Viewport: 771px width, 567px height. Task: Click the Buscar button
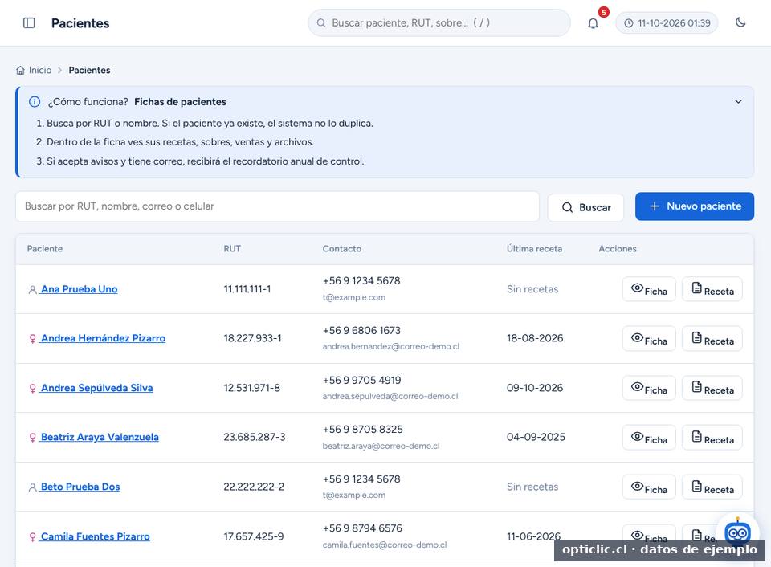pos(585,207)
